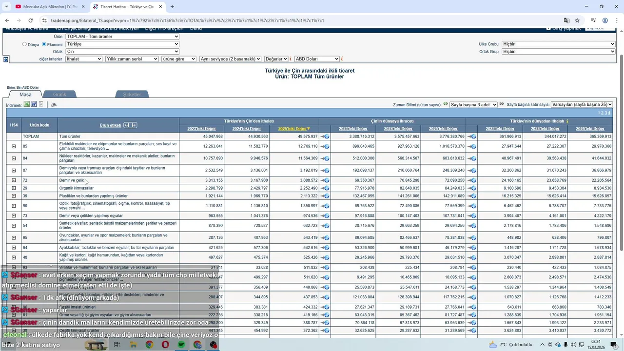Download table as Excel file
The image size is (624, 351).
click(x=27, y=104)
